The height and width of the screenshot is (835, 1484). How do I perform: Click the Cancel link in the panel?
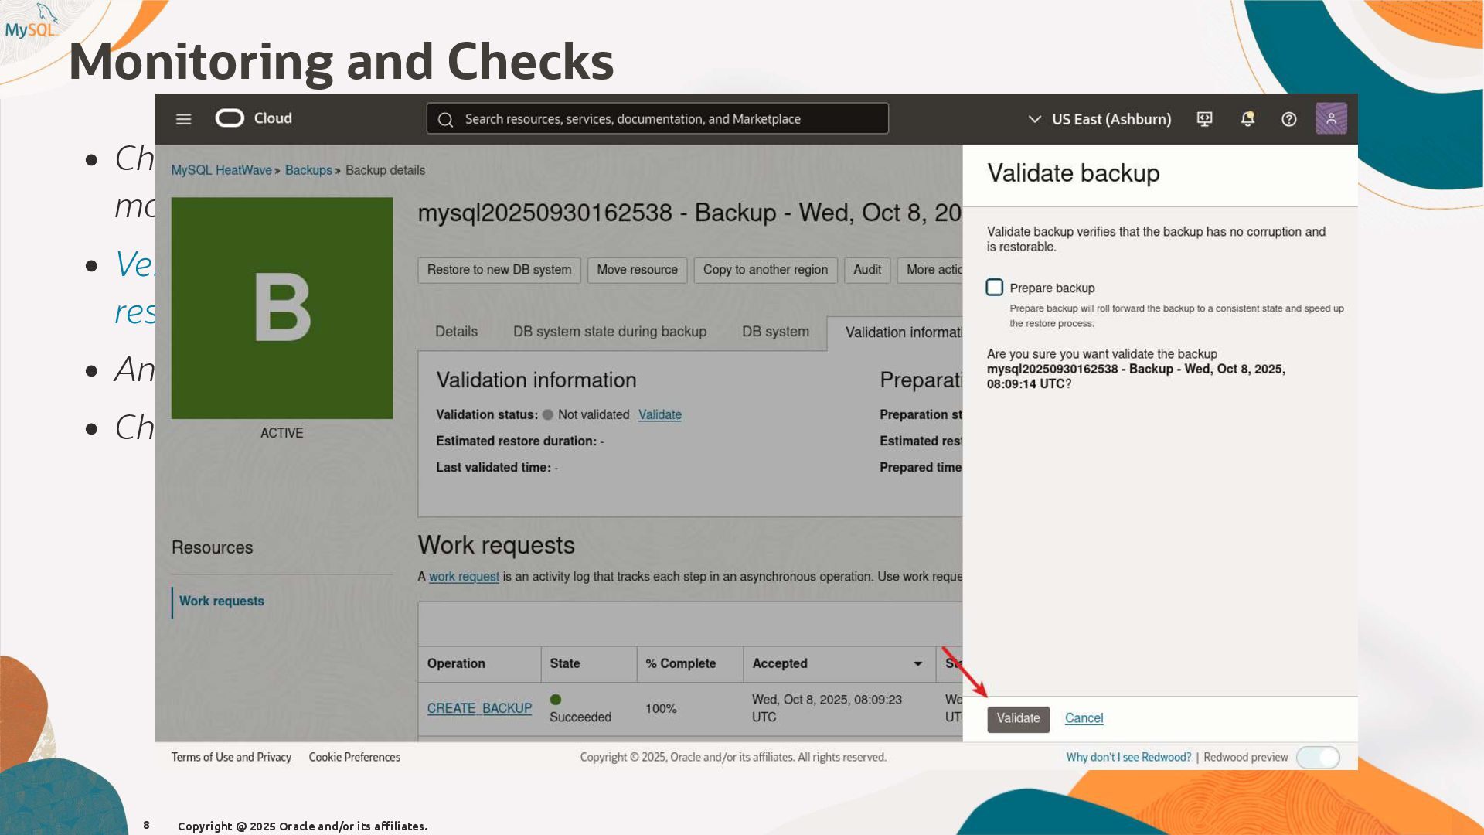click(1084, 718)
